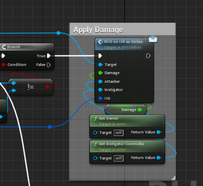Image resolution: width=203 pixels, height=186 pixels.
Task: Click the green Damage input pin
Action: [100, 73]
